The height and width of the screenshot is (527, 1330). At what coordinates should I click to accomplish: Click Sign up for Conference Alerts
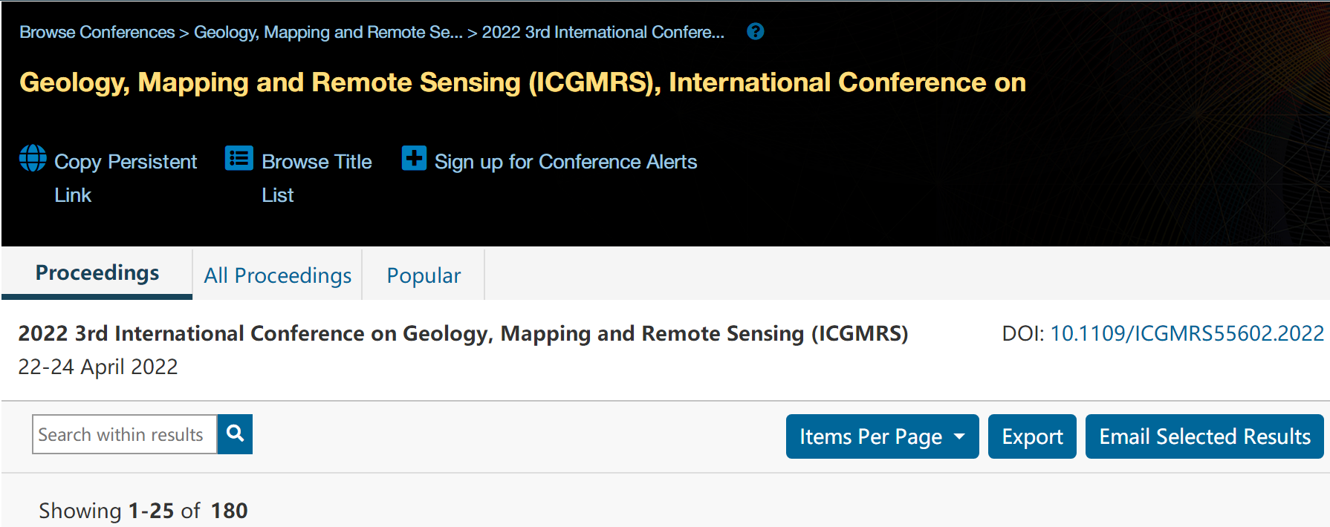[565, 162]
